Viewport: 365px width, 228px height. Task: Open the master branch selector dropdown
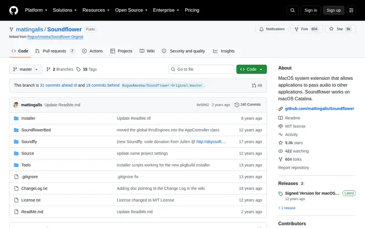coord(26,69)
